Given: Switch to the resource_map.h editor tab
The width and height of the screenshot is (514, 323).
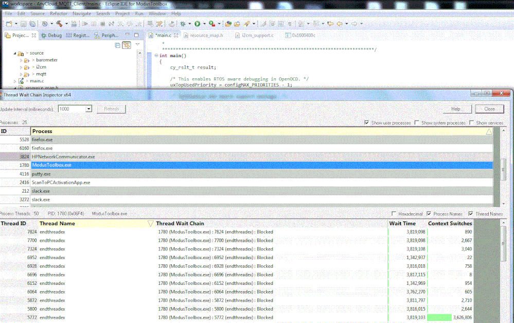Looking at the screenshot, I should pyautogui.click(x=203, y=35).
